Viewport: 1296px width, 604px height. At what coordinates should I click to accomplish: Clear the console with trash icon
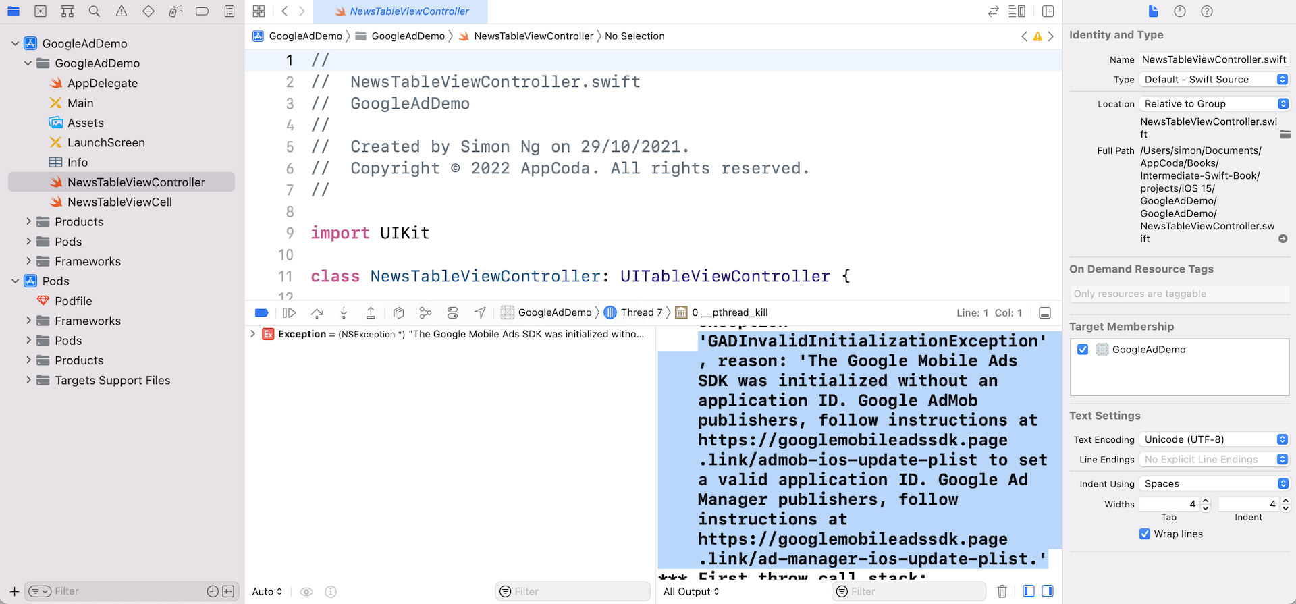coord(1002,591)
